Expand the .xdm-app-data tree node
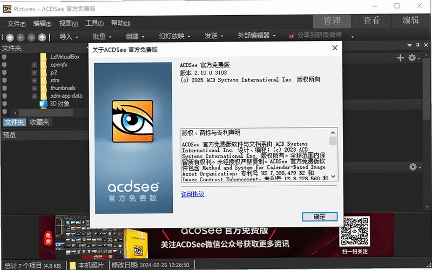Image resolution: width=432 pixels, height=270 pixels. pyautogui.click(x=34, y=96)
